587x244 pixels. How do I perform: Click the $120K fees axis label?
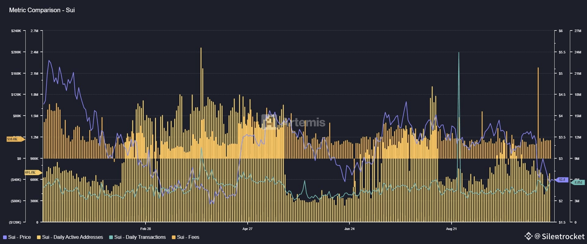[16, 95]
